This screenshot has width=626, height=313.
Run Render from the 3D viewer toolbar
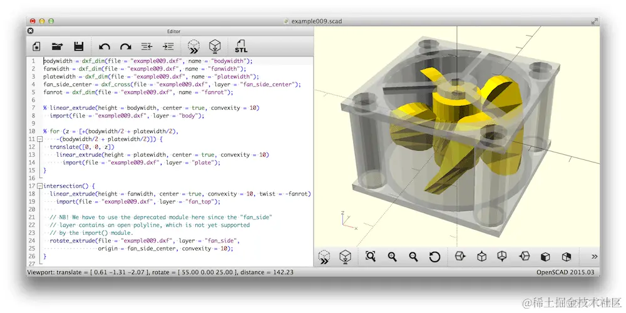pyautogui.click(x=346, y=257)
